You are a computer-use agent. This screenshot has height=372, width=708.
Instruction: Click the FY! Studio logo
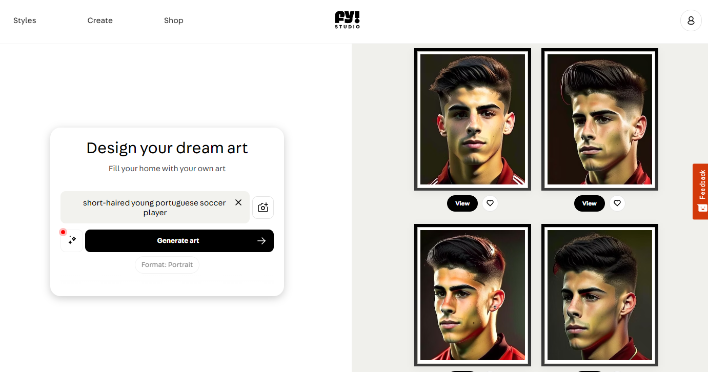point(347,20)
